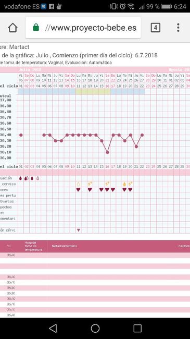Viewport: 190px width, 339px height.
Task: Select the temperature point on cycle day 01
Action: click(21, 135)
